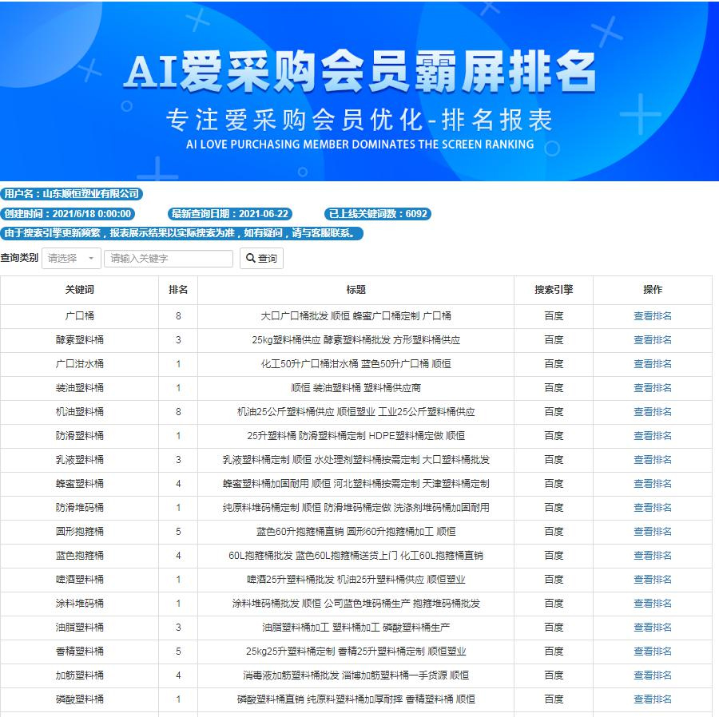Click the 创建时间：2021/6/18 badge
Screen dimensions: 719x717
(x=67, y=213)
